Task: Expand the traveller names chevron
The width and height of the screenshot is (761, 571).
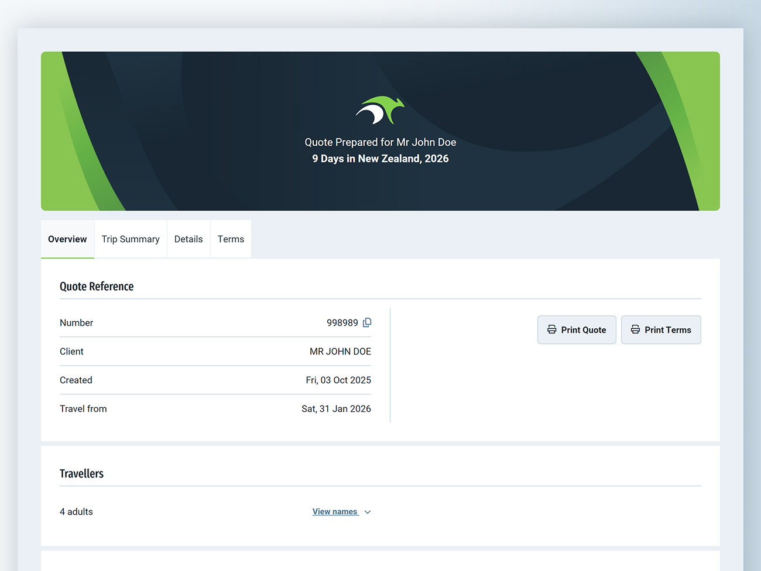Action: 368,512
